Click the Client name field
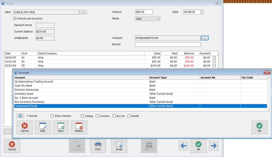Viewport: 272px width, 157px height. click(x=46, y=12)
